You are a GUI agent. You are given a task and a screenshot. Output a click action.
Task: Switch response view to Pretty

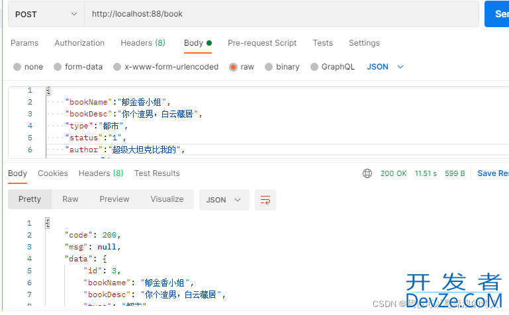pyautogui.click(x=30, y=199)
